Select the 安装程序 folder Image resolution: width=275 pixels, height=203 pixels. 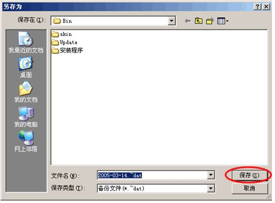(67, 51)
